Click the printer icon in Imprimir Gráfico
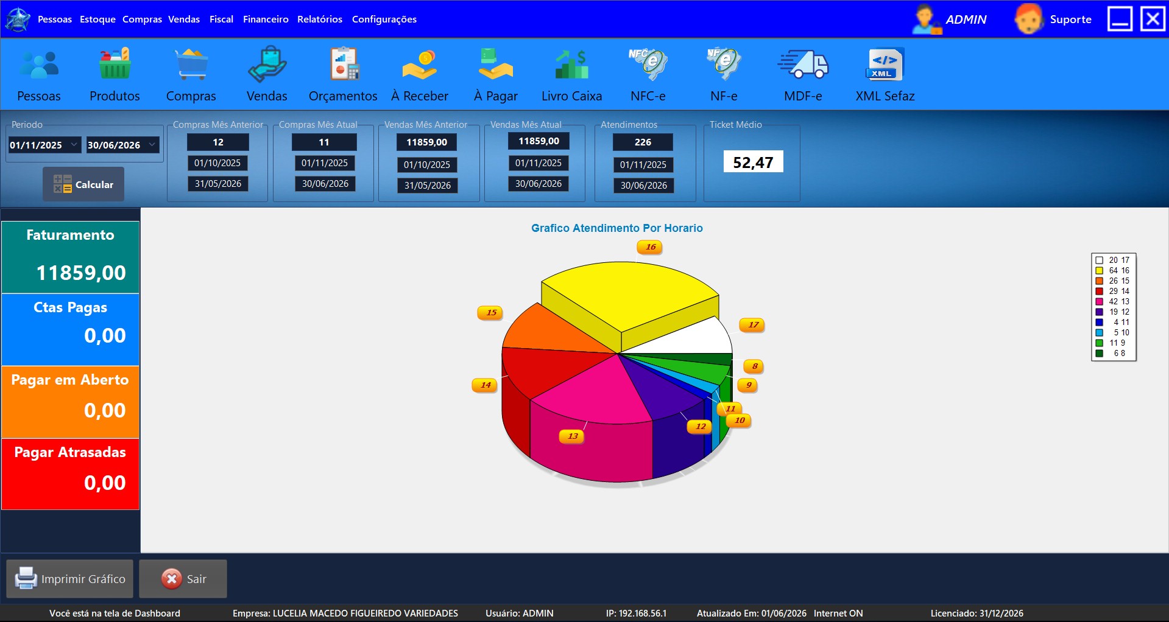 pos(26,578)
